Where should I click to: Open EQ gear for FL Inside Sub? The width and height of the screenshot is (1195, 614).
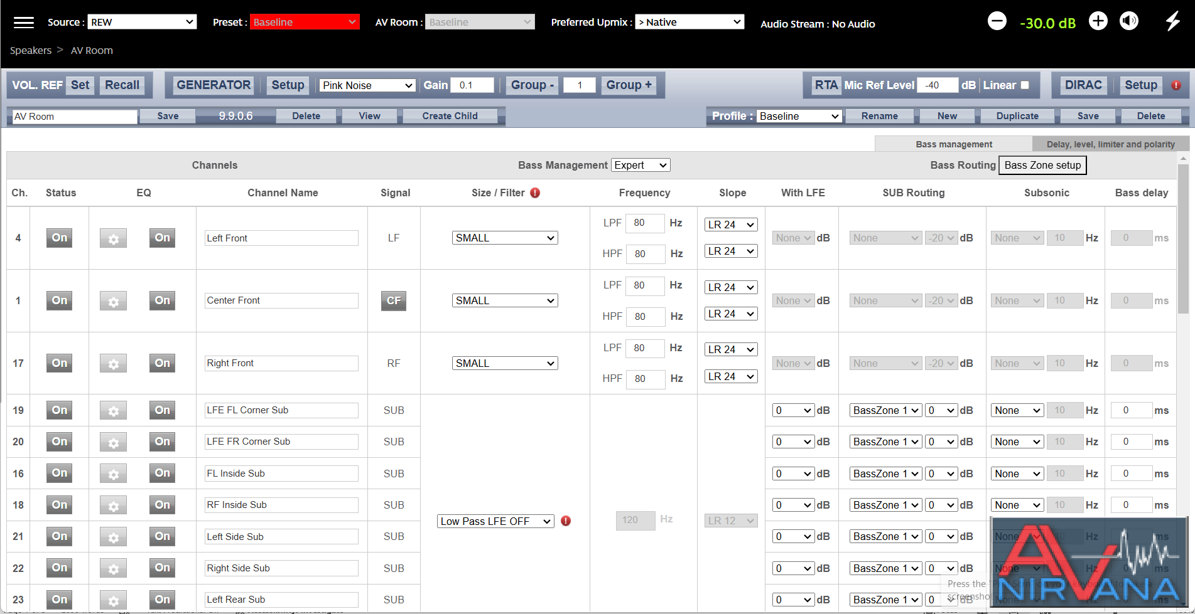click(113, 474)
